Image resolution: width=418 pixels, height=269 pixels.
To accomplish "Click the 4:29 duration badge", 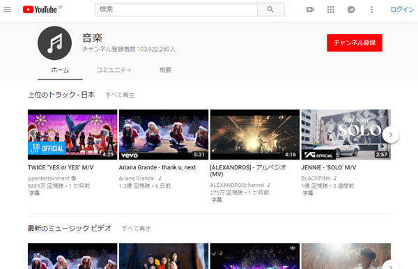I will (108, 155).
